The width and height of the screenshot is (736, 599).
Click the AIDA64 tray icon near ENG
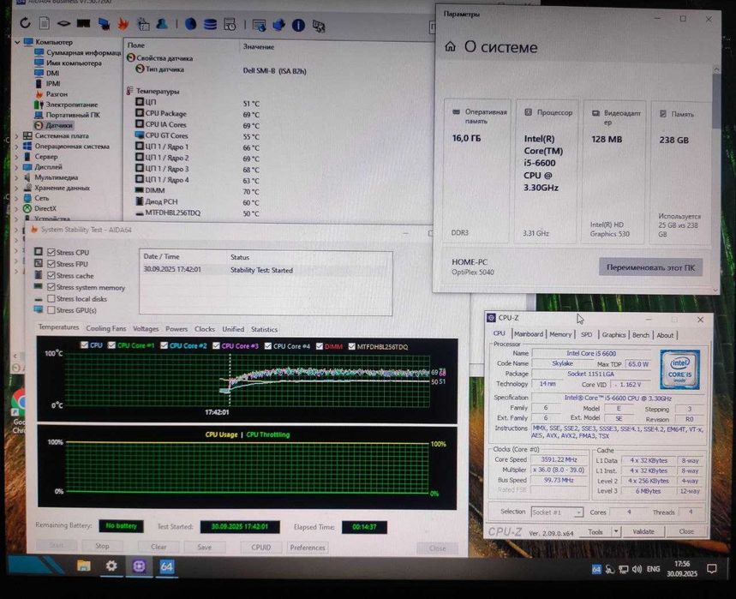596,569
